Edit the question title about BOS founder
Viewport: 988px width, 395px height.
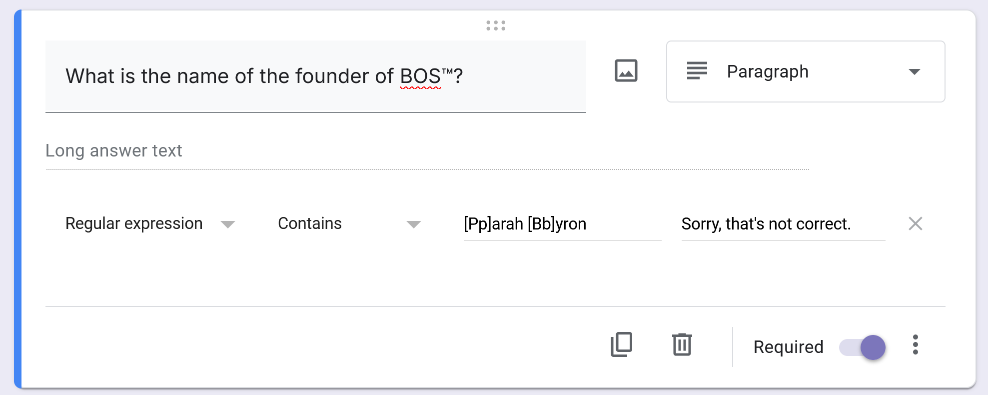(x=315, y=76)
